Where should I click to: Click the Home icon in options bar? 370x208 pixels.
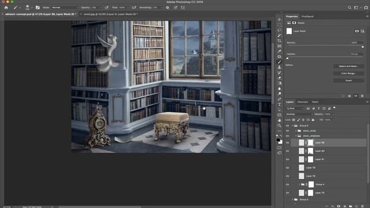pyautogui.click(x=6, y=8)
